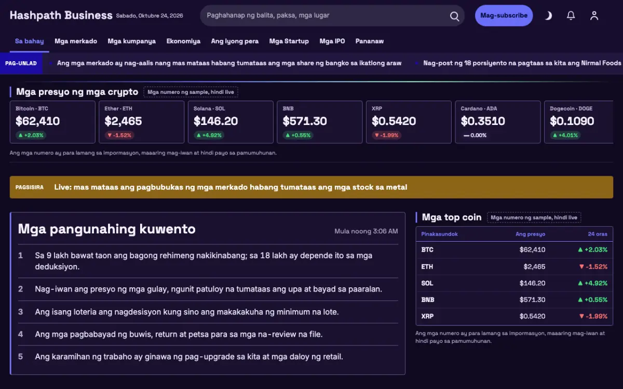This screenshot has width=623, height=389.
Task: Select the XRP row in top coins
Action: (x=514, y=316)
